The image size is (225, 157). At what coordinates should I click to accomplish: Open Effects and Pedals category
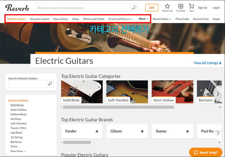pos(94,19)
